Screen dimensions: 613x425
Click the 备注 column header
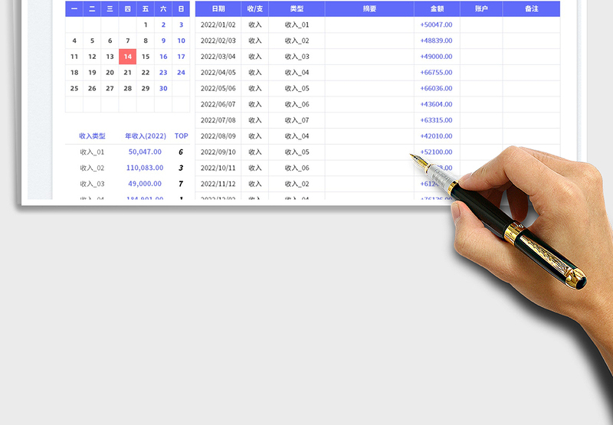pos(531,9)
